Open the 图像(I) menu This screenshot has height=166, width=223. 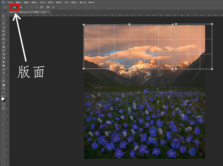[26, 2]
